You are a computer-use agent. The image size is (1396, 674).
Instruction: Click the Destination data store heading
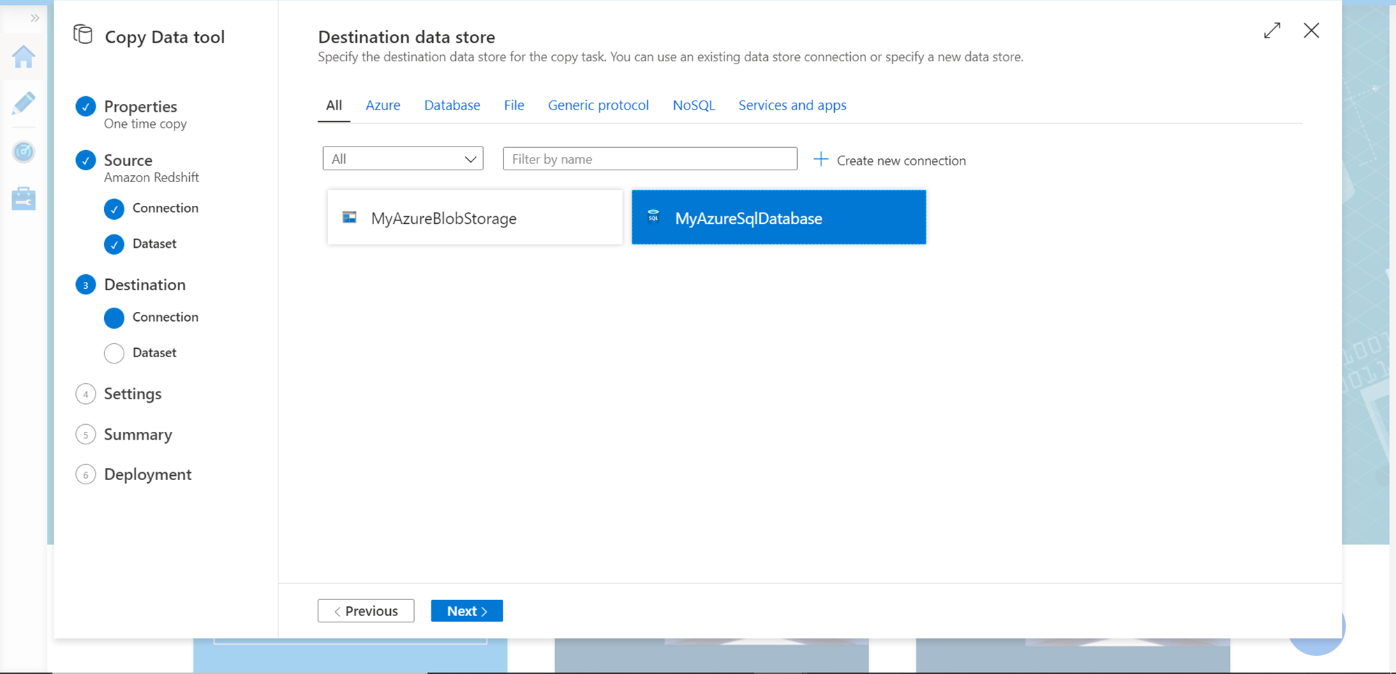[407, 37]
